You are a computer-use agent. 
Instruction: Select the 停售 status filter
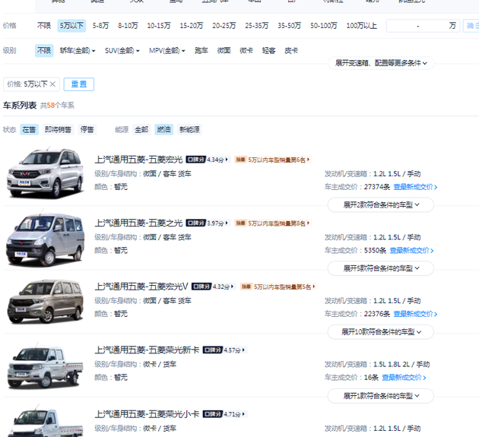click(x=87, y=130)
